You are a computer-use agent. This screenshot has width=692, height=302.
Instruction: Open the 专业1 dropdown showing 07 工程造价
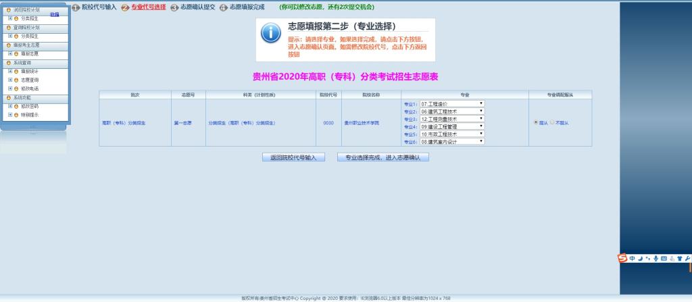451,104
